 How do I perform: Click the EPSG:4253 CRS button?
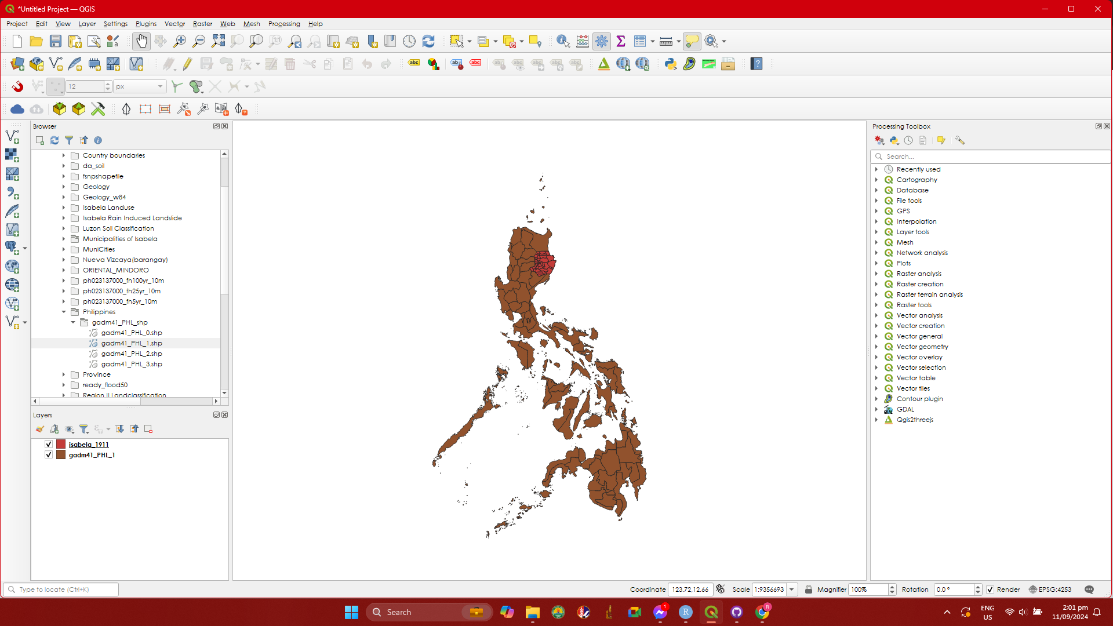coord(1050,589)
